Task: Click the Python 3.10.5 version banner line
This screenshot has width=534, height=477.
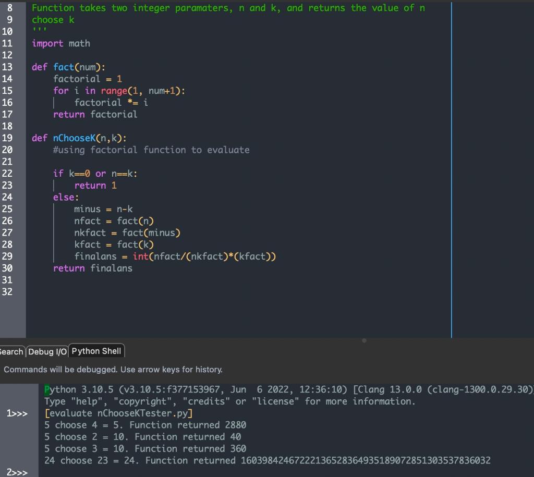Action: pyautogui.click(x=289, y=389)
